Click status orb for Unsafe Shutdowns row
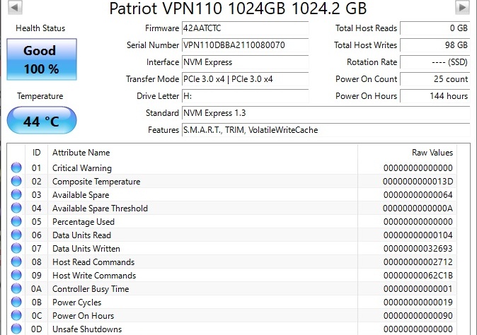This screenshot has height=335, width=477. [x=16, y=329]
